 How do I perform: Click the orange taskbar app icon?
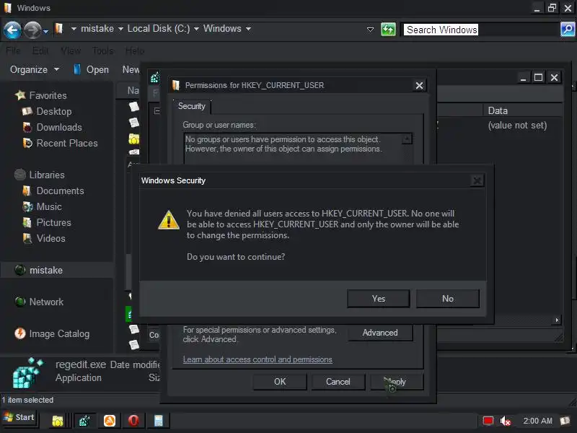(110, 421)
